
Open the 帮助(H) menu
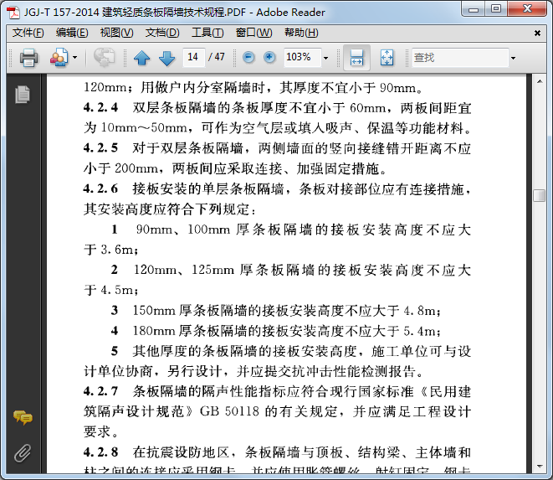tap(301, 33)
